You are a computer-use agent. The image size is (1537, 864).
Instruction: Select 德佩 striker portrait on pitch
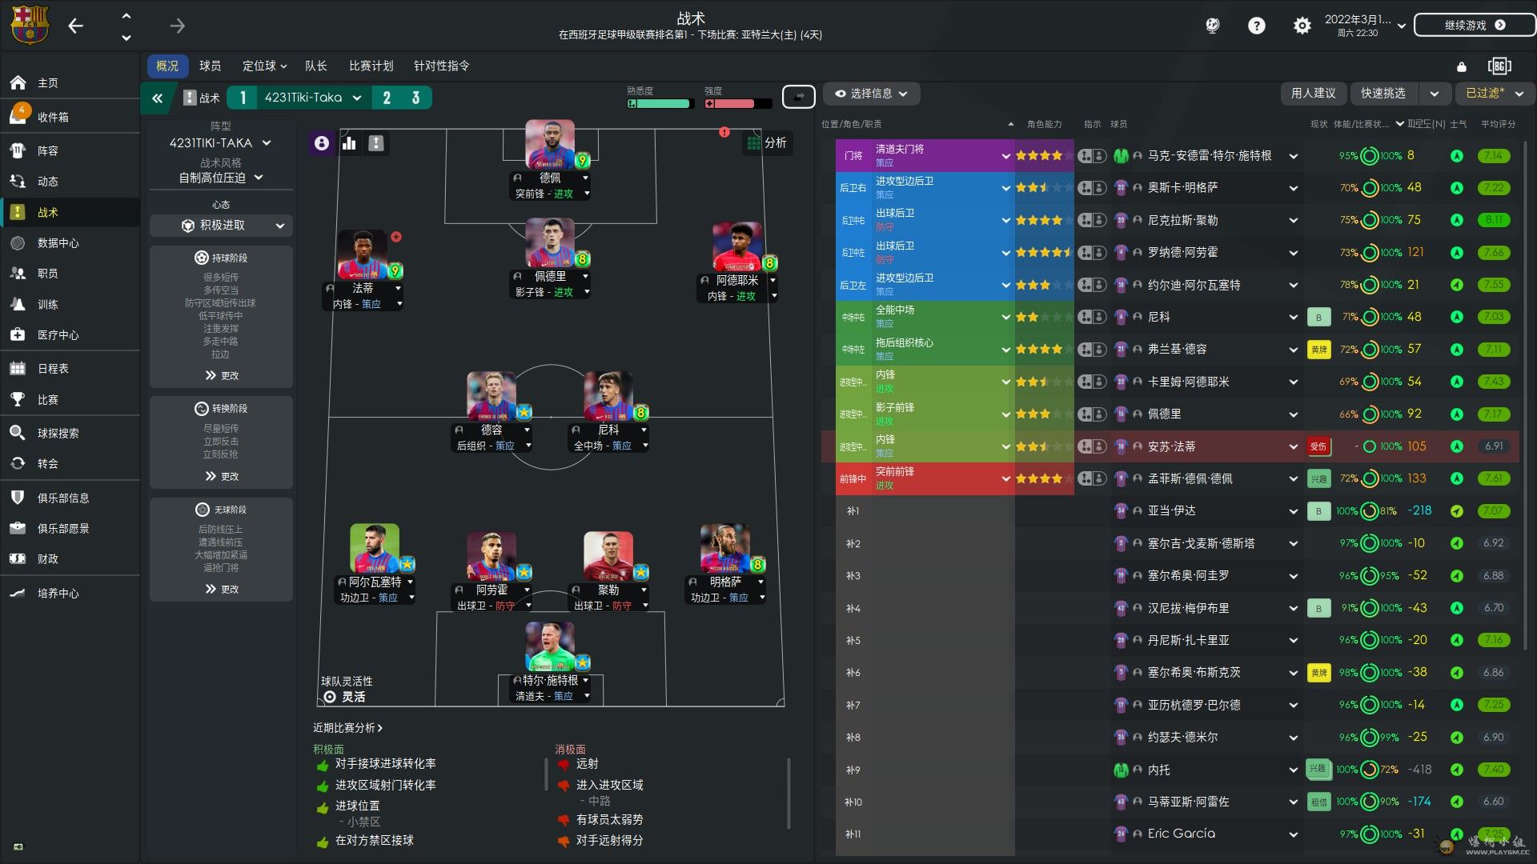(x=550, y=145)
